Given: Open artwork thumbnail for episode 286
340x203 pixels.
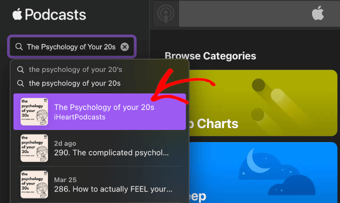Looking at the screenshot, I should (x=34, y=184).
